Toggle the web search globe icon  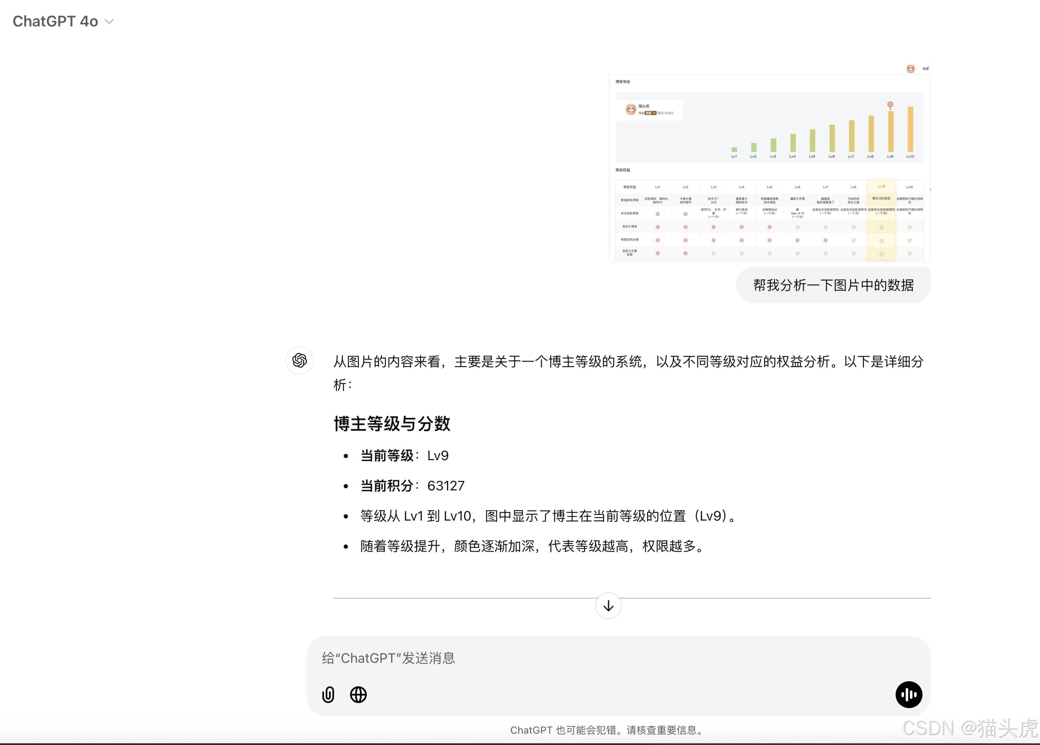358,695
